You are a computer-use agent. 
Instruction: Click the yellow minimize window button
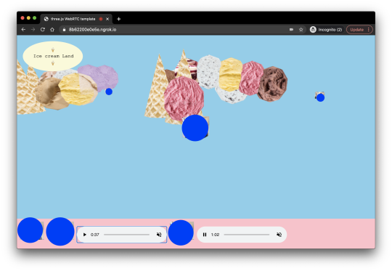click(x=28, y=18)
